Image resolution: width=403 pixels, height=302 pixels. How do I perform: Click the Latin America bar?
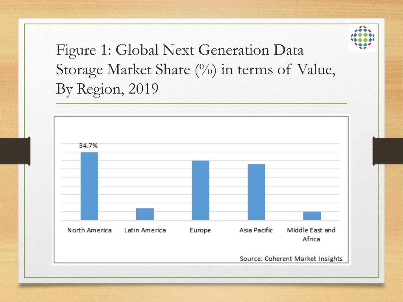coord(145,214)
